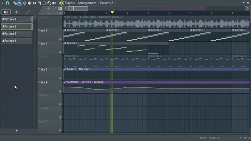Select Pattern 3 in the picker

coord(16,34)
